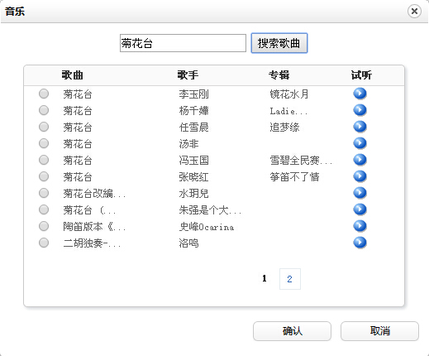Select the 二胡独奏 radio option
This screenshot has width=429, height=356.
coord(44,243)
